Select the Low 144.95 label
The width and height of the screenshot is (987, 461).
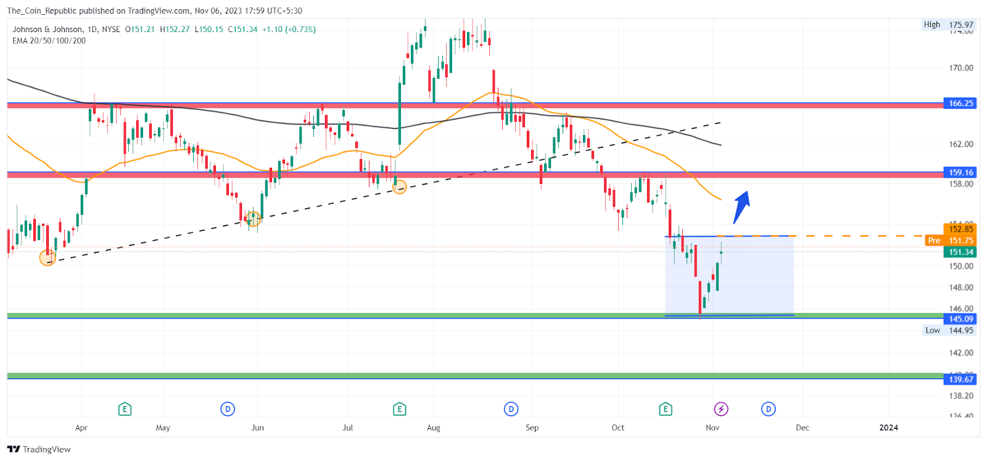tap(949, 330)
